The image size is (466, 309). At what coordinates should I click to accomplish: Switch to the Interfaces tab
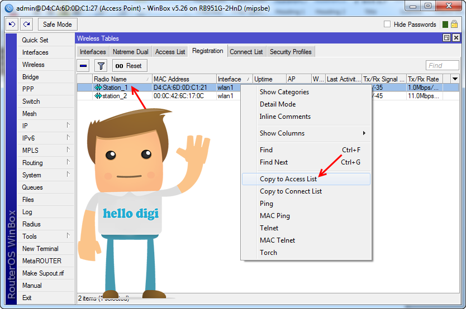pos(93,52)
